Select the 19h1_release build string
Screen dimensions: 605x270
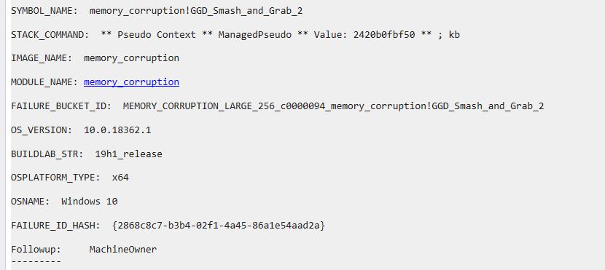tap(128, 154)
